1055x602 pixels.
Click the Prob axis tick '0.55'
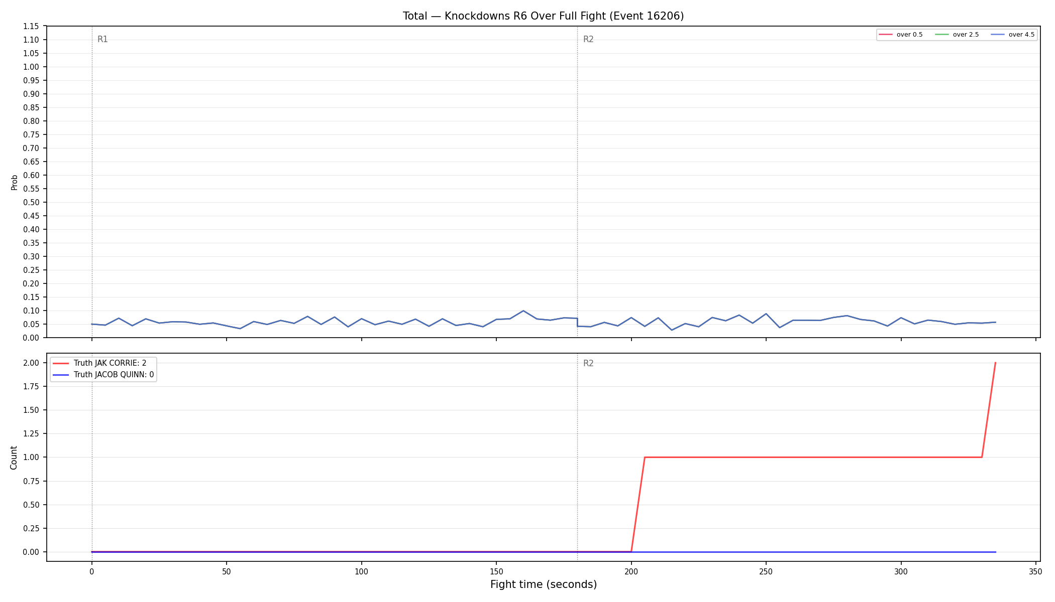point(31,189)
